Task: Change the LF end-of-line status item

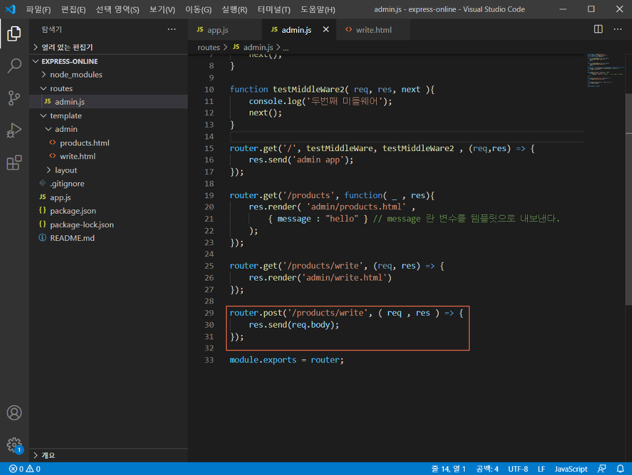Action: pyautogui.click(x=542, y=469)
